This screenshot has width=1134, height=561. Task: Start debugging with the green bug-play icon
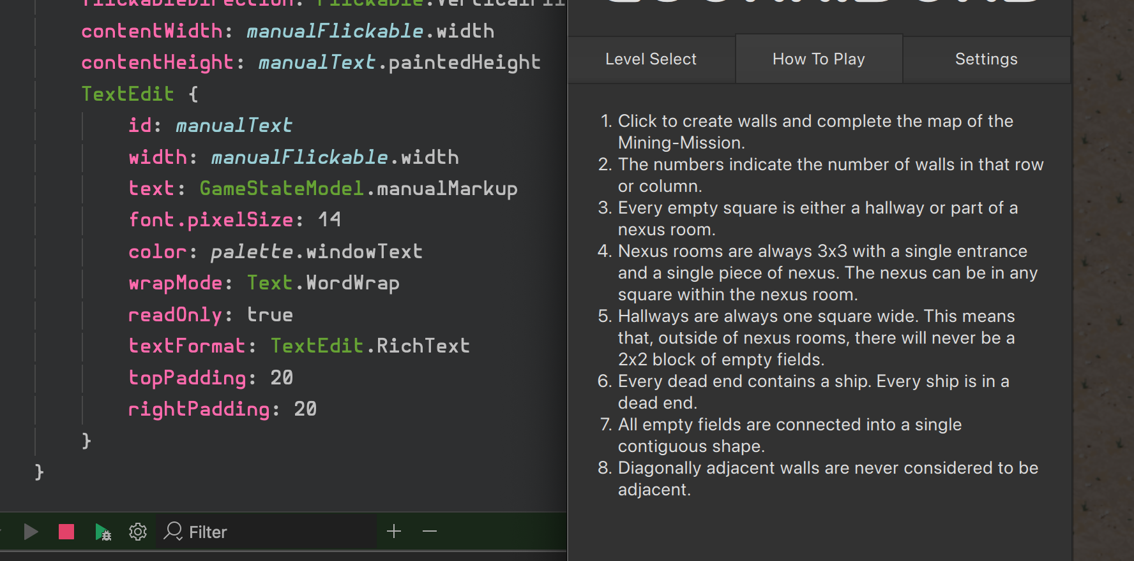103,532
